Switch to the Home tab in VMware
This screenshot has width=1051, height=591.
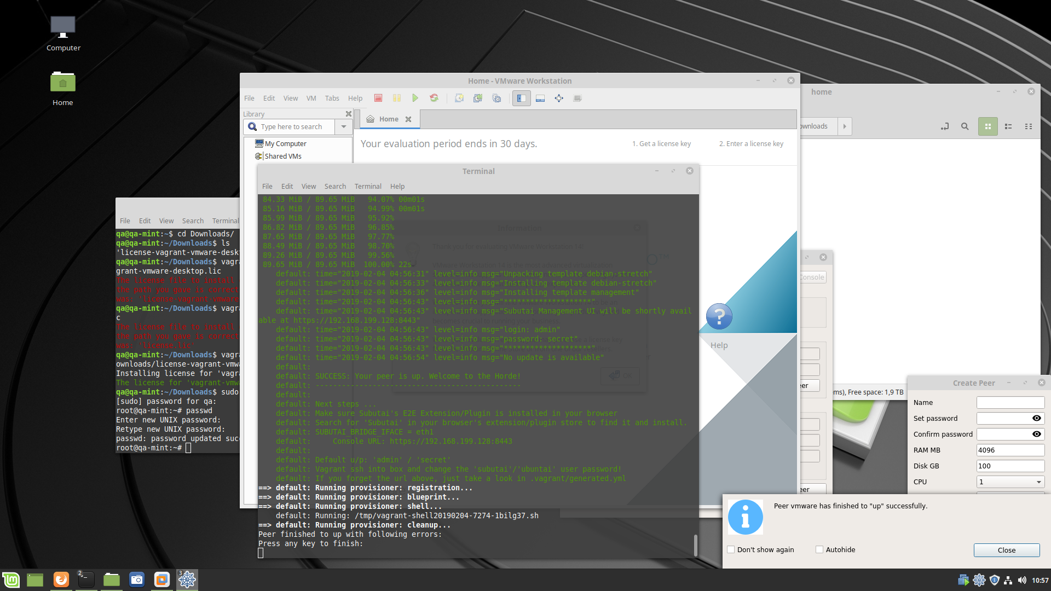(389, 119)
